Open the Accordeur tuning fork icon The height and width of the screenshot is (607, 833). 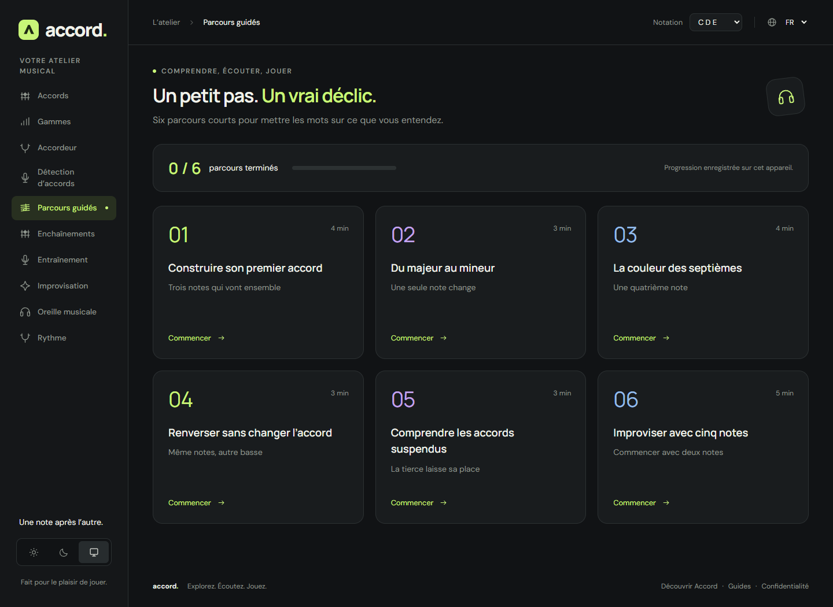[25, 148]
